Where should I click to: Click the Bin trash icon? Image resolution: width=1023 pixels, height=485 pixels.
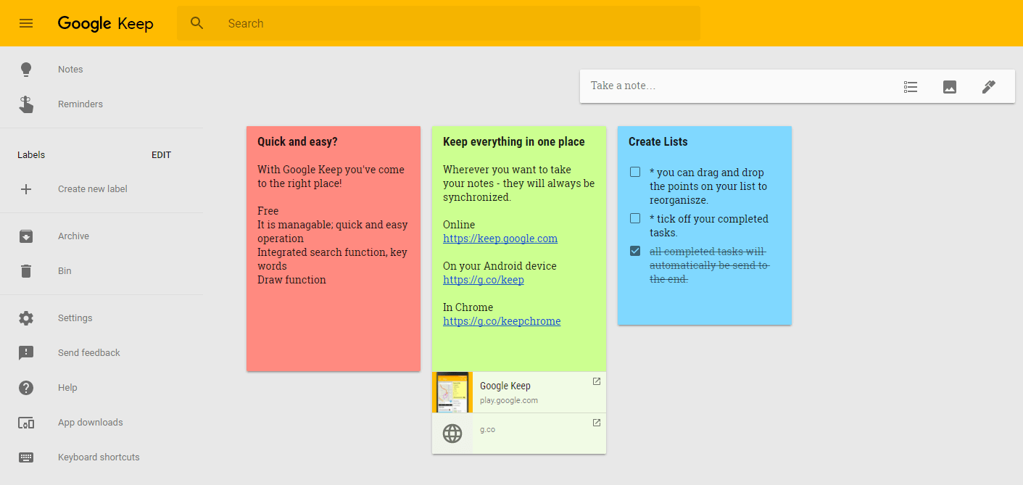(26, 271)
